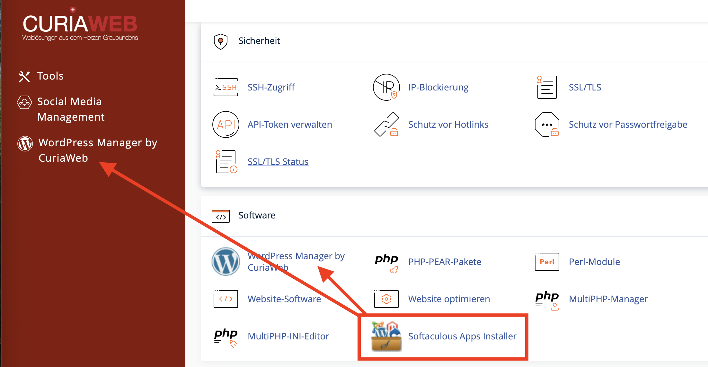Open the SSL/TLS link
708x367 pixels.
pos(585,87)
